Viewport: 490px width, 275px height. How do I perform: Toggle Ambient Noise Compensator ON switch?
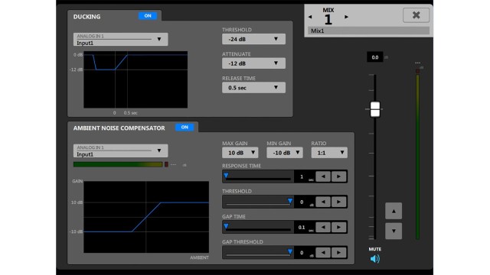click(x=185, y=128)
